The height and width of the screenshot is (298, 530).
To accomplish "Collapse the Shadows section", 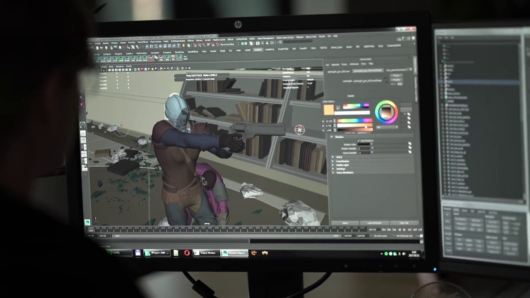I will 332,137.
